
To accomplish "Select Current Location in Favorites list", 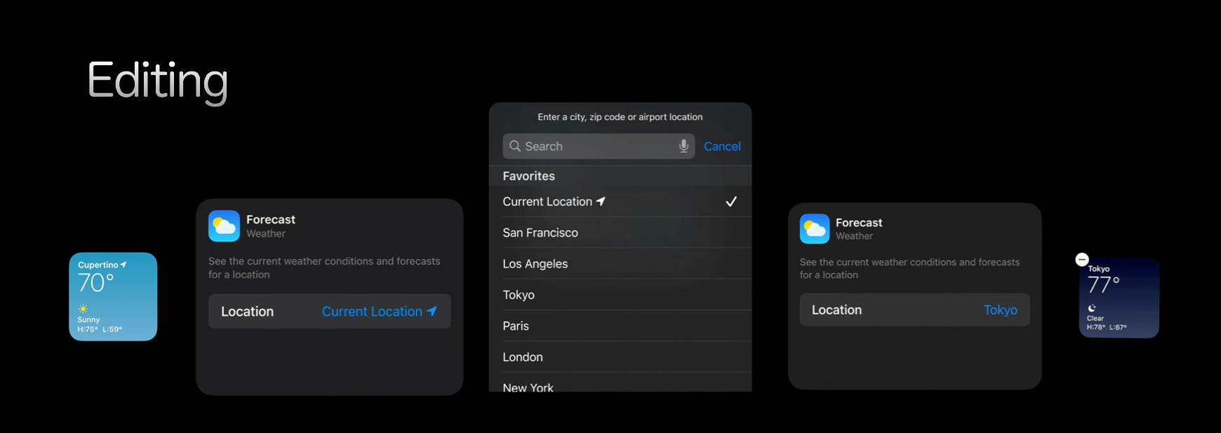I will [x=547, y=202].
